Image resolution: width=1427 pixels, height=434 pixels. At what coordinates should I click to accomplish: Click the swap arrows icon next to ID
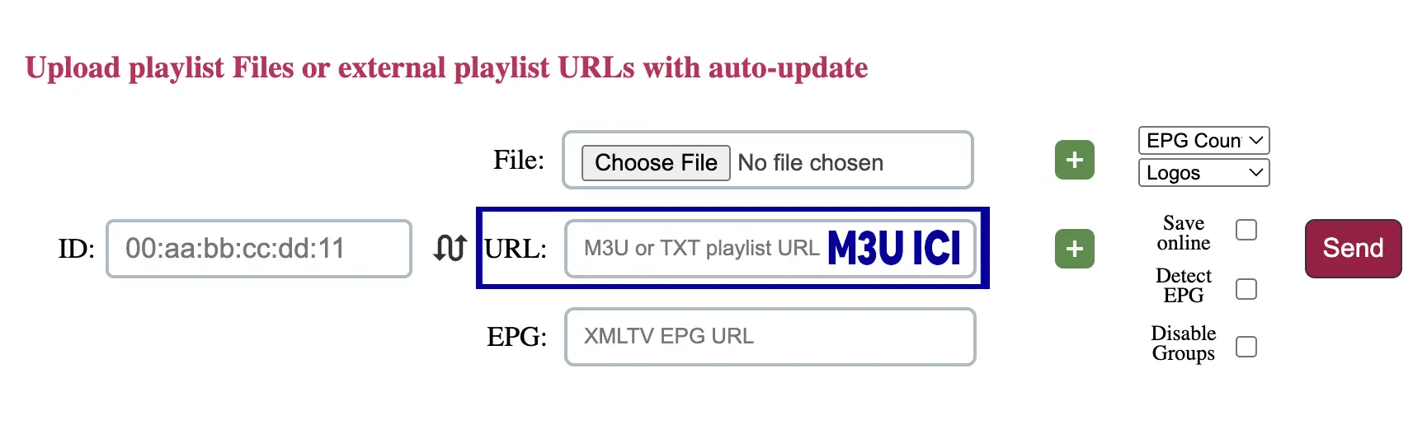tap(450, 248)
